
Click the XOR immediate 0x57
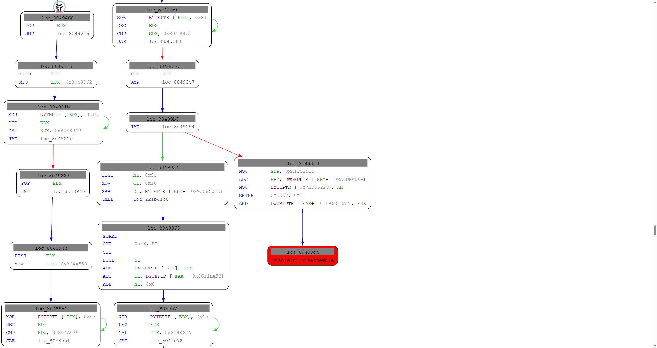(90, 317)
